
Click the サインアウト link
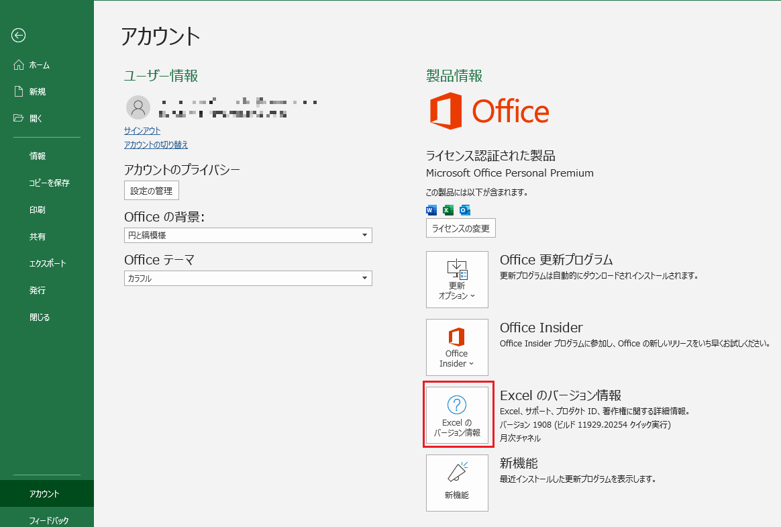pyautogui.click(x=142, y=131)
